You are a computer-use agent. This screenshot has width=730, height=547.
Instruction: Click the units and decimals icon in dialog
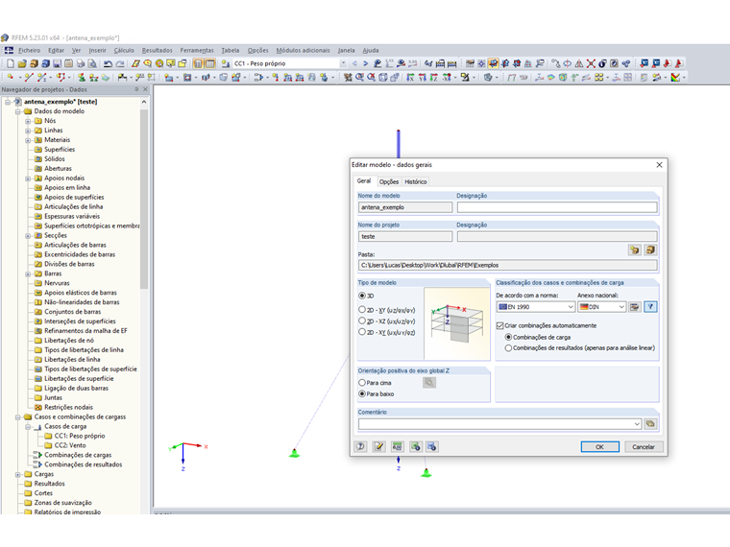(397, 447)
